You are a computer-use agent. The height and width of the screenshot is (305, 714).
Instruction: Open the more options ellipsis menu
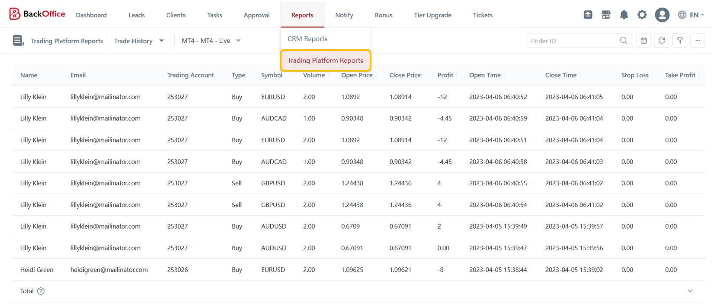[x=698, y=41]
